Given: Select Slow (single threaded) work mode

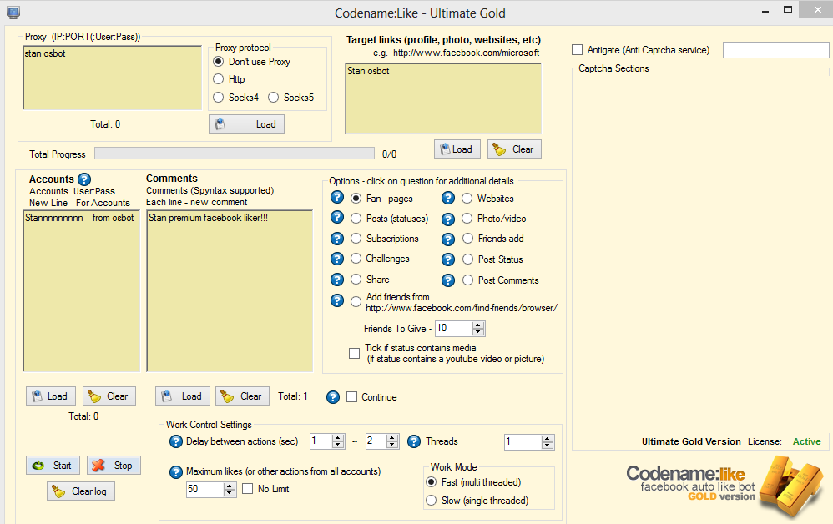Looking at the screenshot, I should click(432, 501).
